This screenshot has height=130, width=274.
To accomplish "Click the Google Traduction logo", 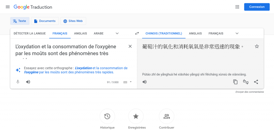I will (33, 7).
